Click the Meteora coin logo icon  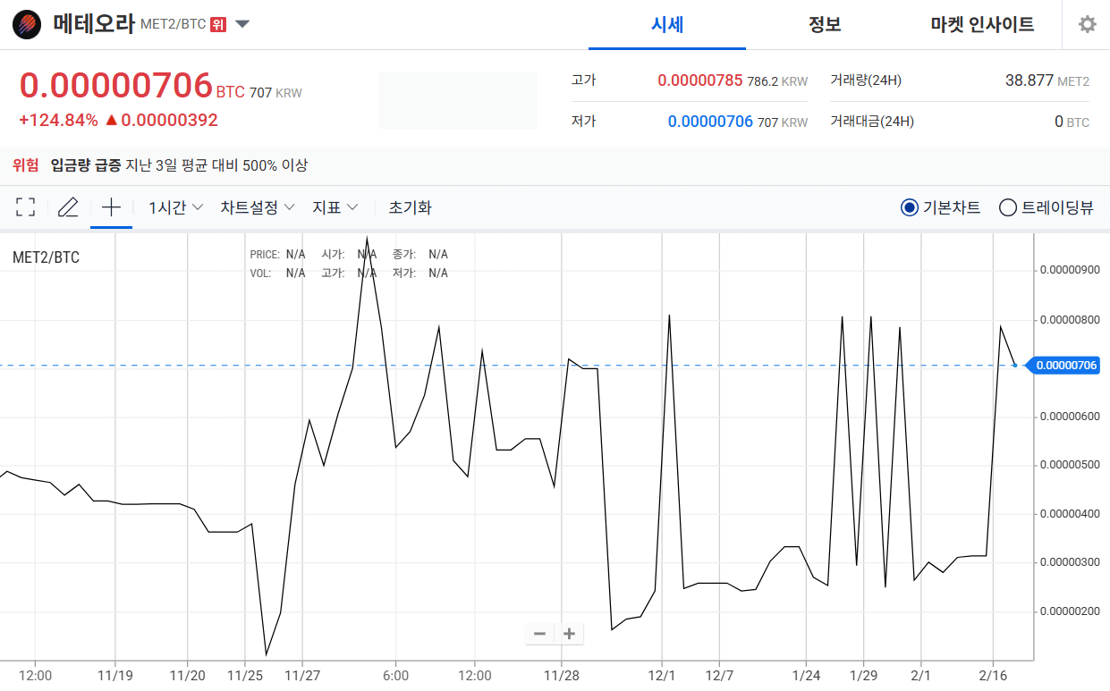pos(26,24)
